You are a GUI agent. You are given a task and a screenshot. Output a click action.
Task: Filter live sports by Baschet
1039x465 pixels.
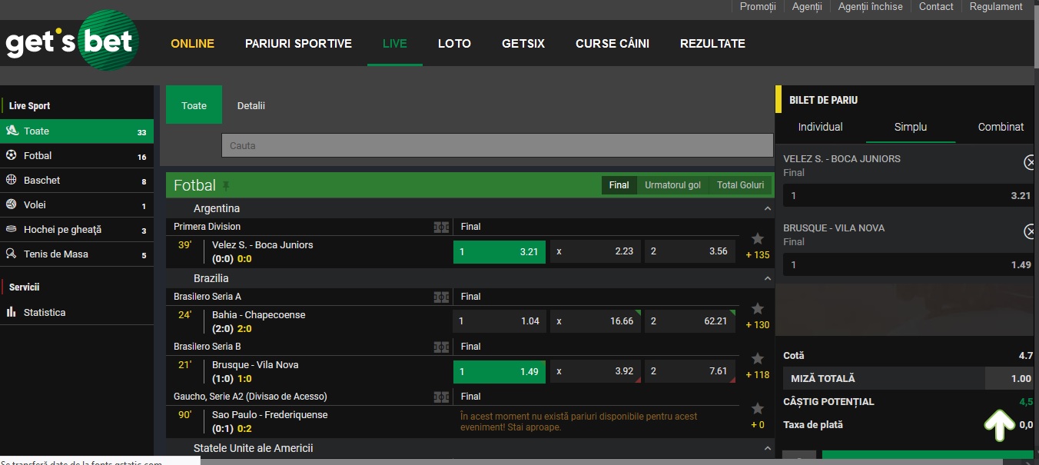coord(77,180)
